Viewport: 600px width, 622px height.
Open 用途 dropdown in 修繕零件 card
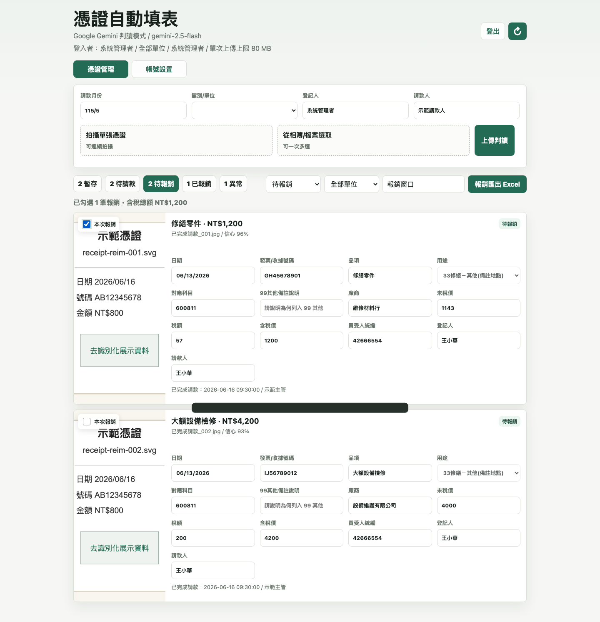(x=479, y=275)
